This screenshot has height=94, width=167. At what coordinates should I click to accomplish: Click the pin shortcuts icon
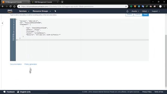tap(55, 11)
